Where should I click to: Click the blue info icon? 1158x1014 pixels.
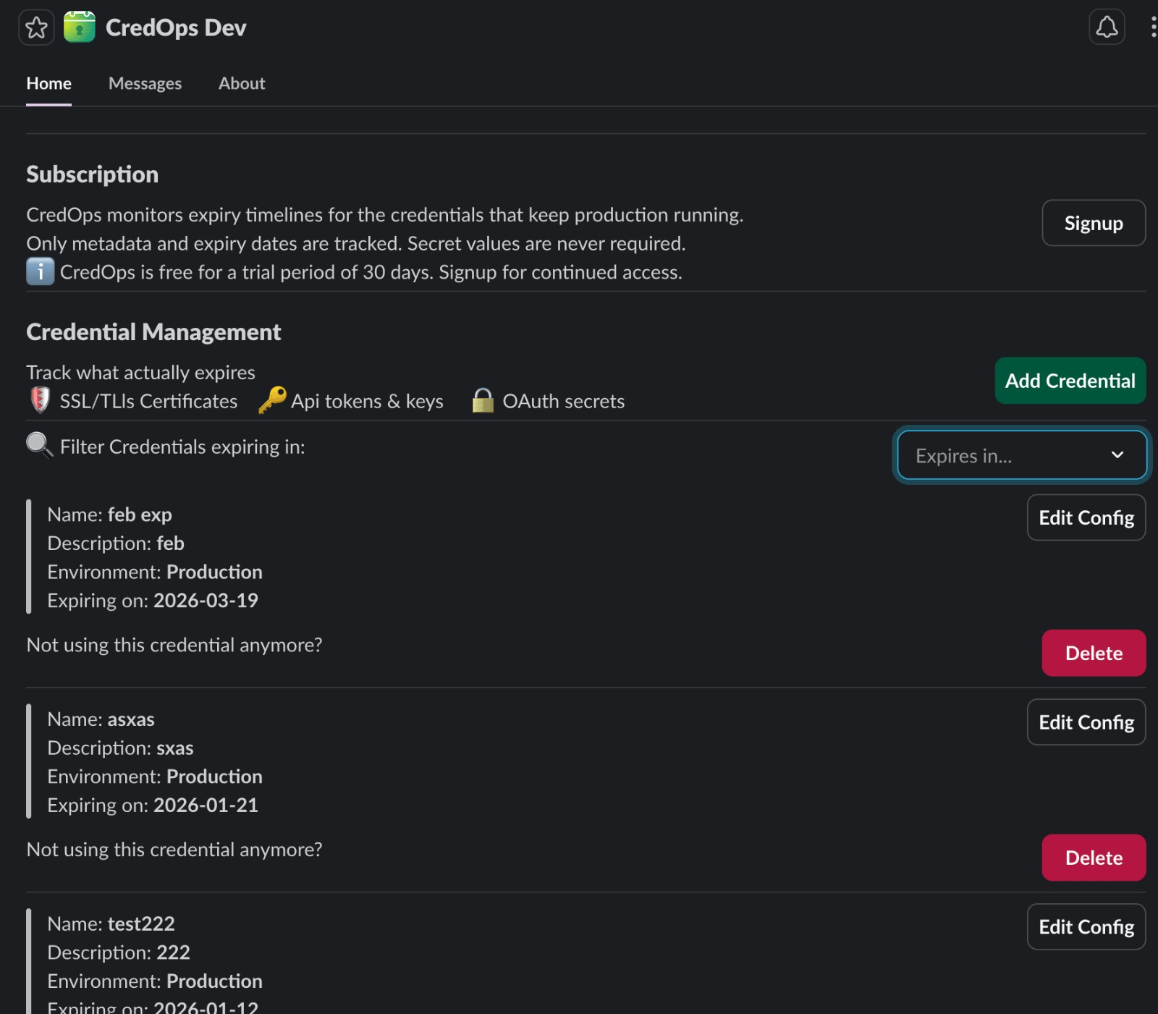pos(41,272)
